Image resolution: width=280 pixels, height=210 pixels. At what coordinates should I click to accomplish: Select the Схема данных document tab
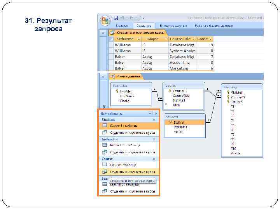(x=126, y=77)
